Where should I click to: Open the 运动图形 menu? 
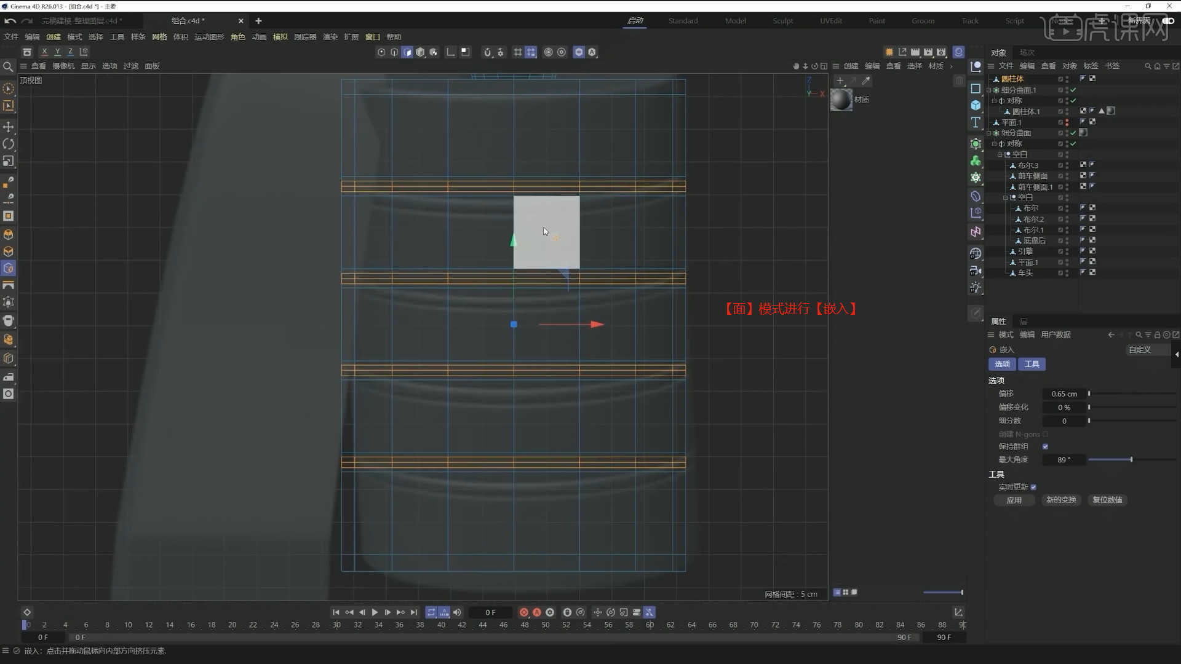[209, 37]
